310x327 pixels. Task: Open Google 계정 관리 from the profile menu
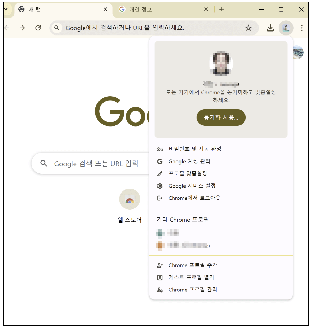[x=189, y=161]
